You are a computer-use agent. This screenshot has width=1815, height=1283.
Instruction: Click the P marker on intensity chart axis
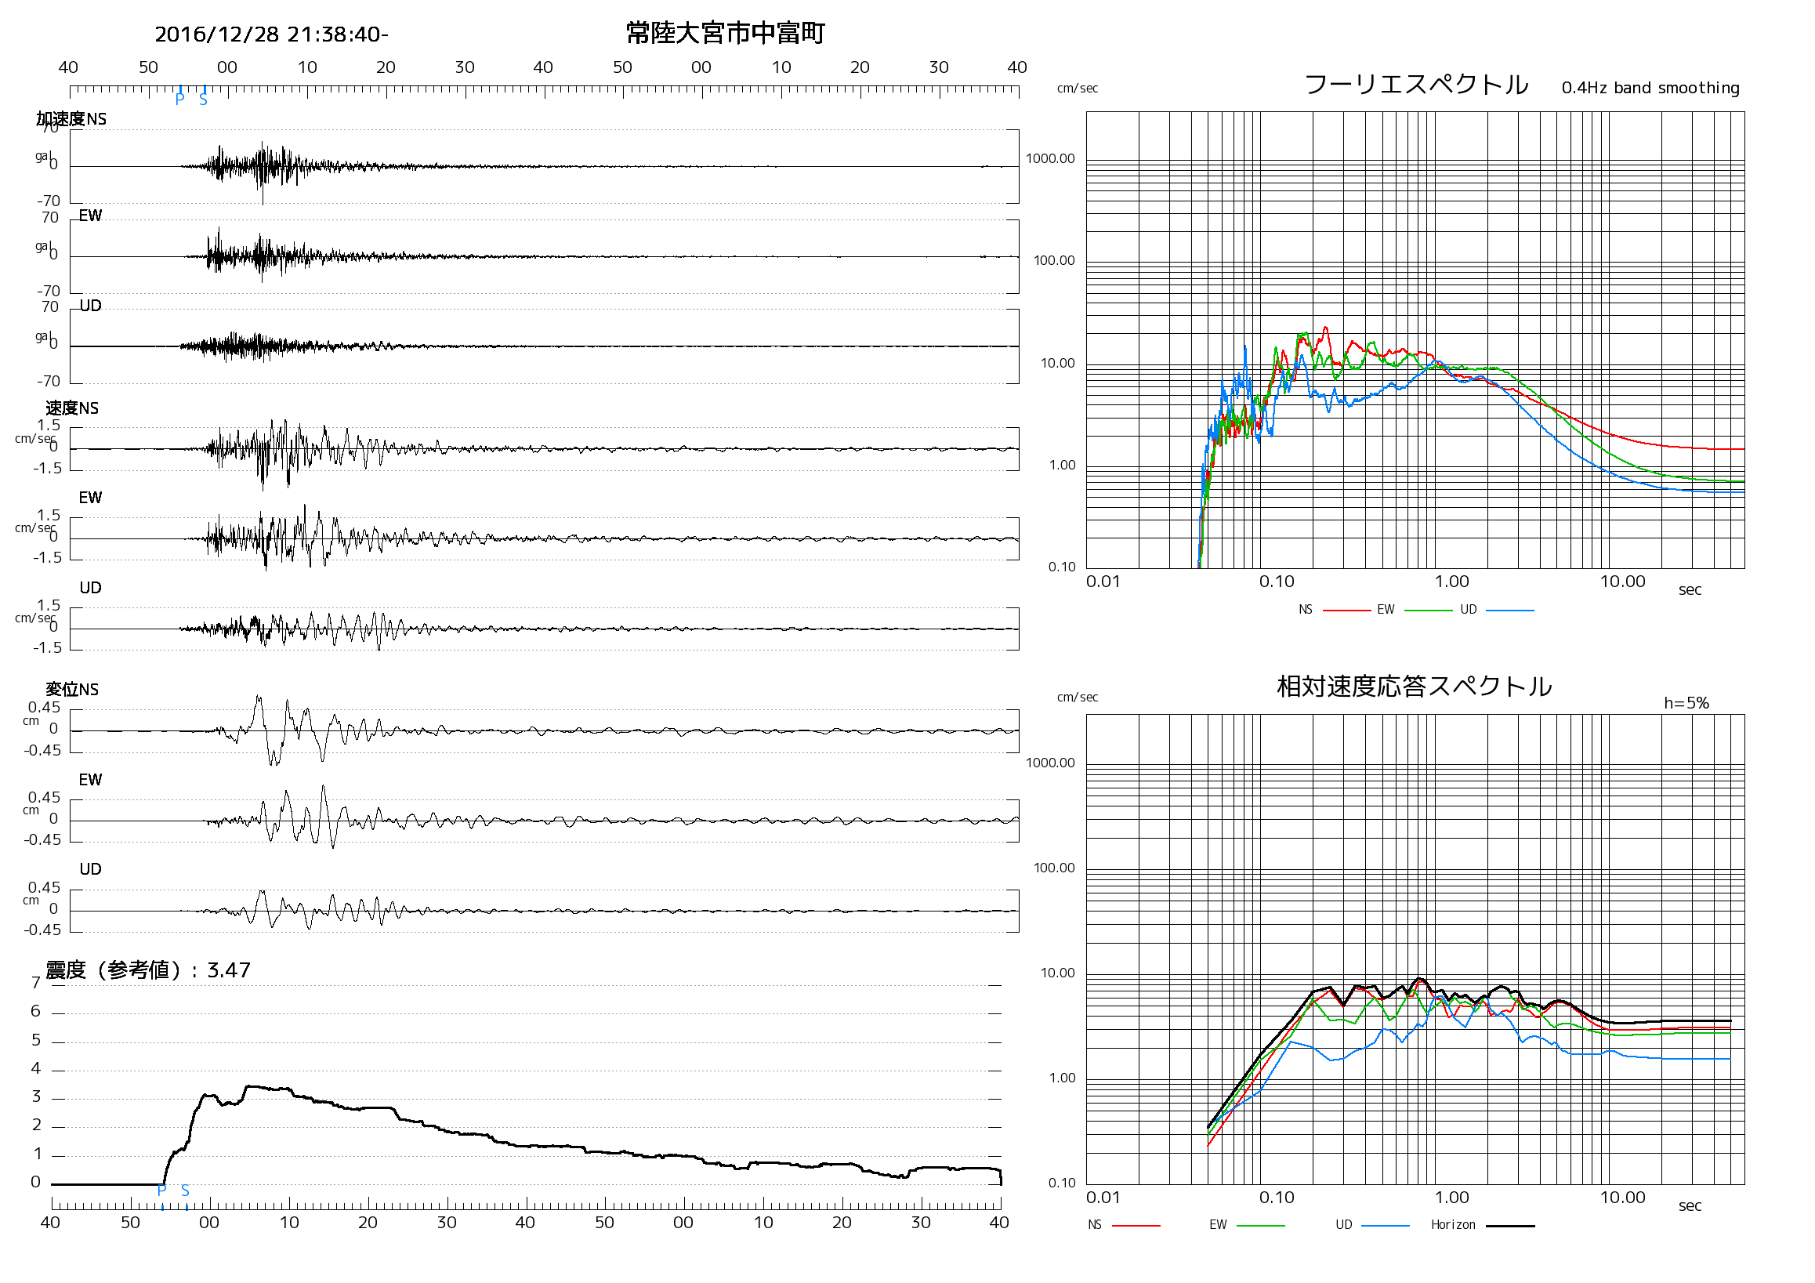[x=162, y=1191]
